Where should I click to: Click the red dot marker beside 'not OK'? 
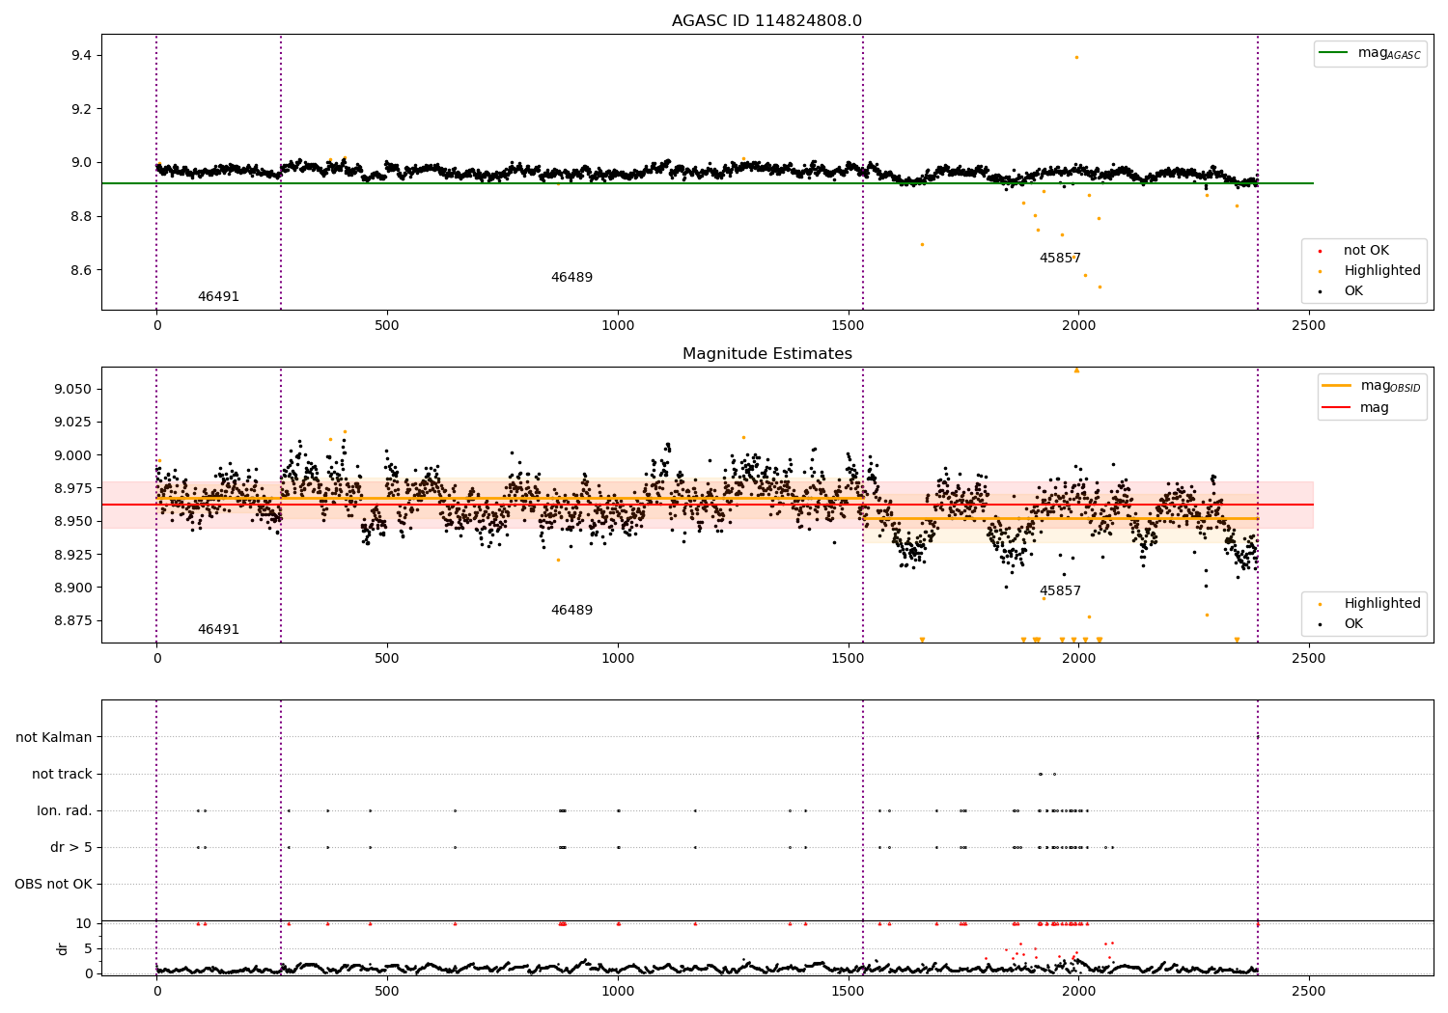point(1320,252)
